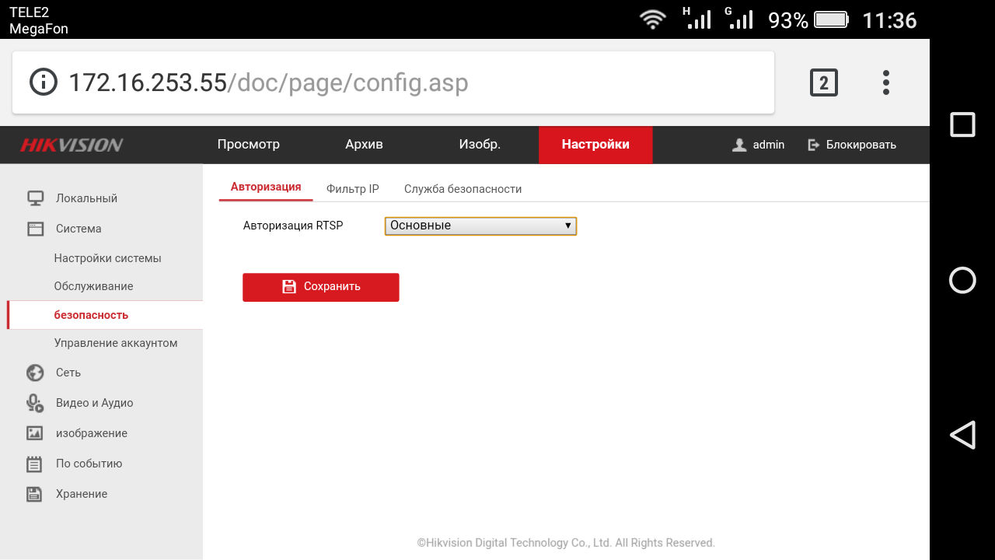Expand the Сеть section in sidebar
This screenshot has height=560, width=995.
click(68, 373)
